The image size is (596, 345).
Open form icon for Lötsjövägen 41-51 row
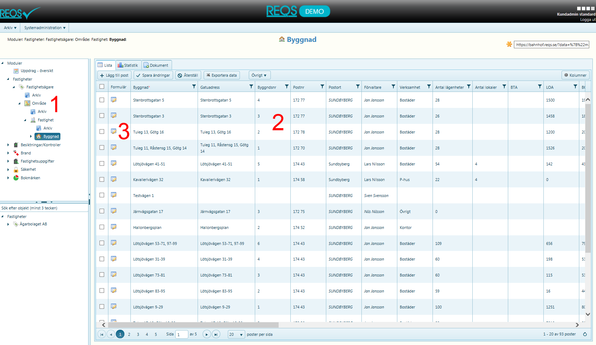click(x=114, y=163)
